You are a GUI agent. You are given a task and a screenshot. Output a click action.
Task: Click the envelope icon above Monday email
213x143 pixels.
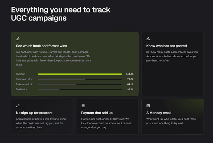coord(148,106)
